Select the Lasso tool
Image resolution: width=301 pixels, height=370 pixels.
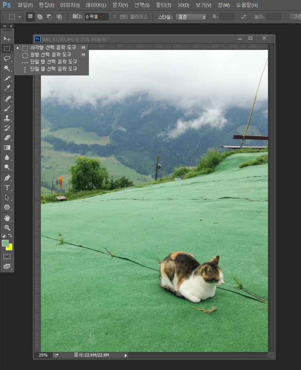[7, 59]
